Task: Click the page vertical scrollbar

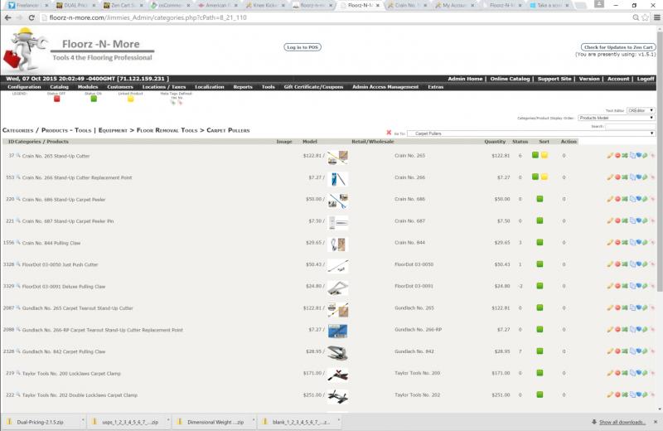Action: tap(660, 161)
